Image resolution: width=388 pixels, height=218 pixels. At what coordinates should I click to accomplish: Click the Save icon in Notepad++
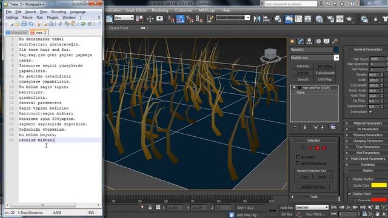coord(24,24)
